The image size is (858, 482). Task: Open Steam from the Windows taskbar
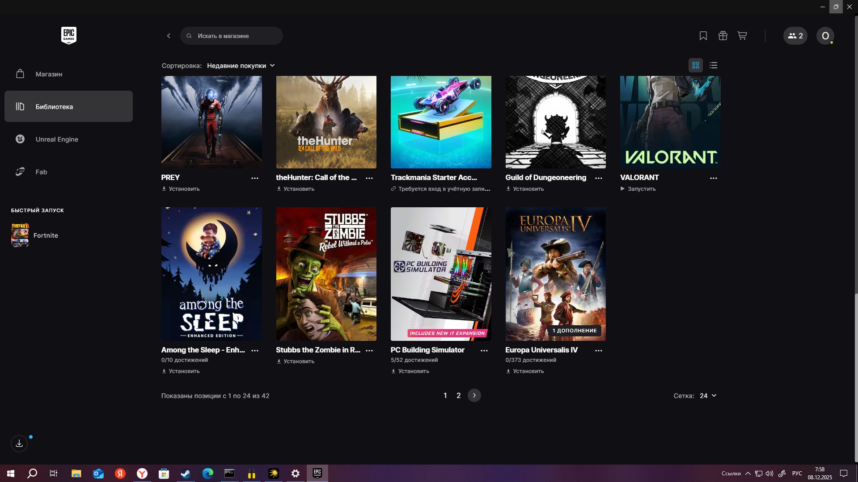186,474
